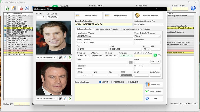The image size is (200, 112).
Task: Expand the Seguimento do Cliente dropdown
Action: pos(162,24)
